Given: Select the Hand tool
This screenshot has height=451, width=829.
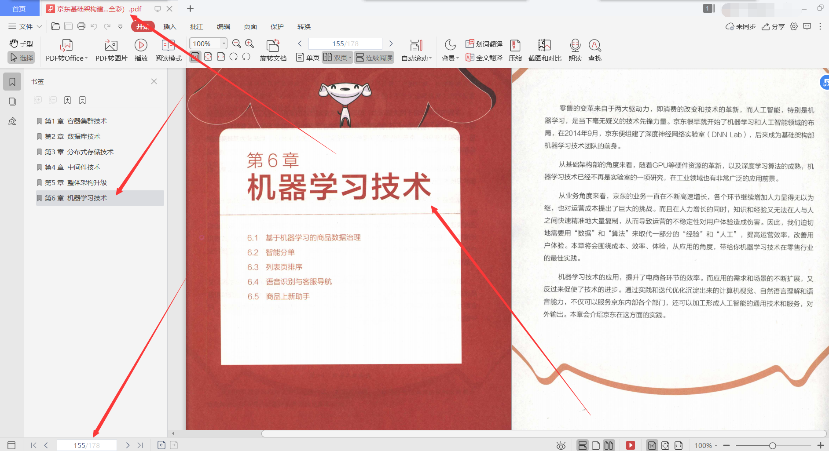Looking at the screenshot, I should [x=21, y=44].
